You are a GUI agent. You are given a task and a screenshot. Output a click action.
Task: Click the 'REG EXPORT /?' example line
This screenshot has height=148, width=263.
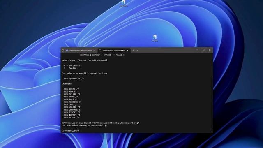pyautogui.click(x=72, y=112)
